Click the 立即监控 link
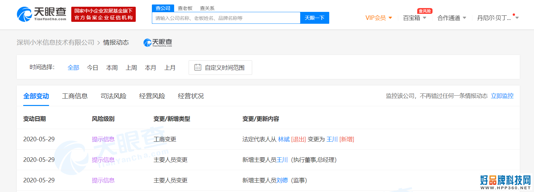The height and width of the screenshot is (192, 534). click(502, 96)
